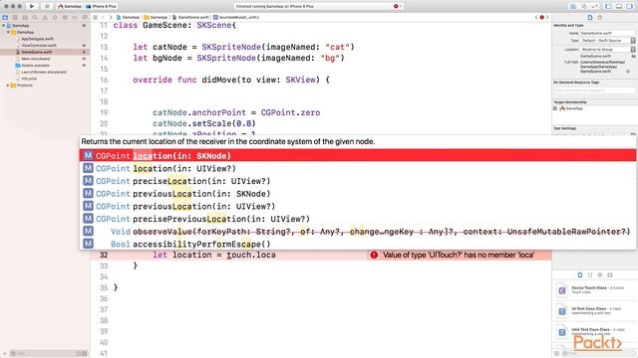Open Main.storyboard file
Screen dimensions: 638x358
click(x=36, y=59)
